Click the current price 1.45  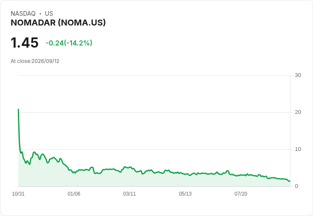pyautogui.click(x=25, y=43)
